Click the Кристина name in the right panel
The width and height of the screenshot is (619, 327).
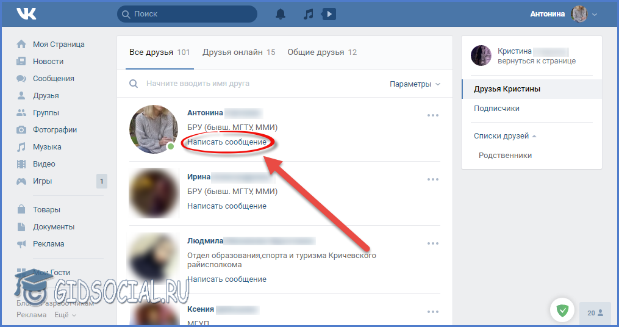pyautogui.click(x=514, y=51)
